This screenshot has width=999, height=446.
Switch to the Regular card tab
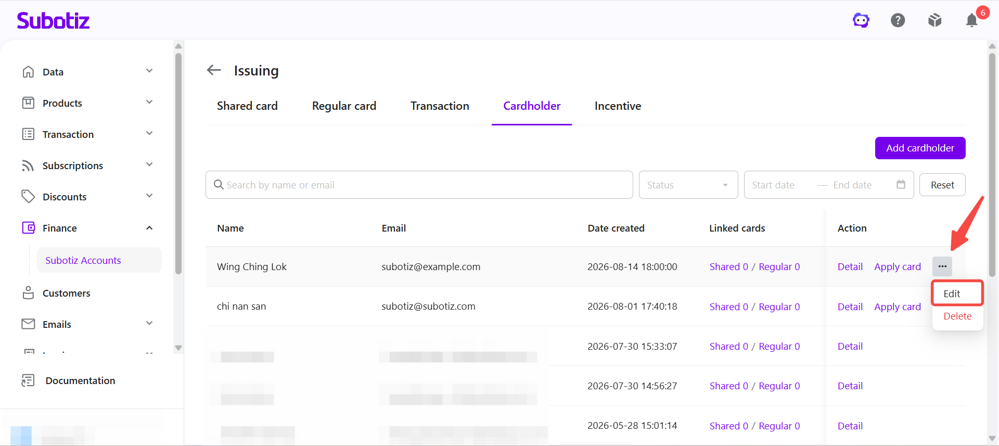(344, 106)
